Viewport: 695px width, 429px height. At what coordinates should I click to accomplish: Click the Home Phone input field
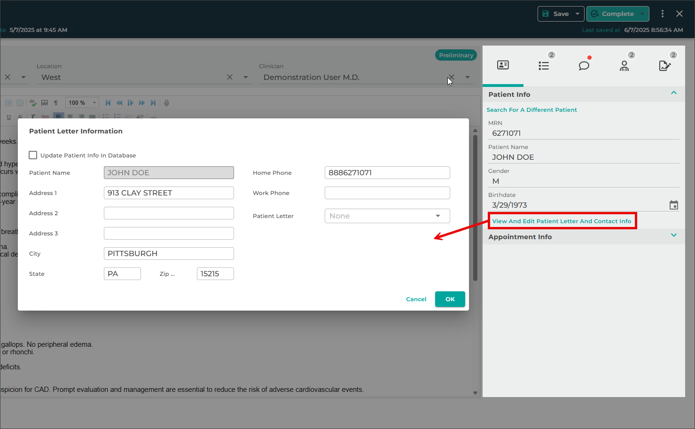(387, 173)
